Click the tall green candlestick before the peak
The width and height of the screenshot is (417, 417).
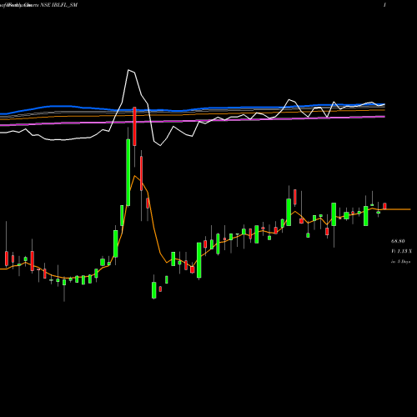click(128, 173)
